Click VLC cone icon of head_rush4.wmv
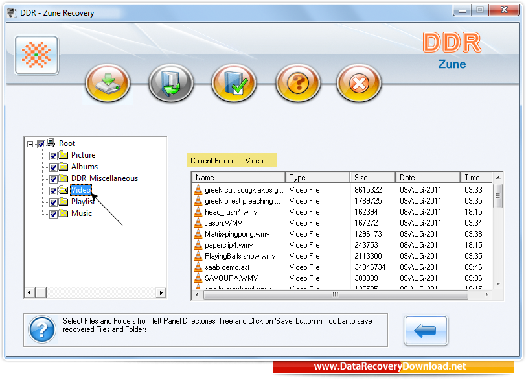 point(198,212)
